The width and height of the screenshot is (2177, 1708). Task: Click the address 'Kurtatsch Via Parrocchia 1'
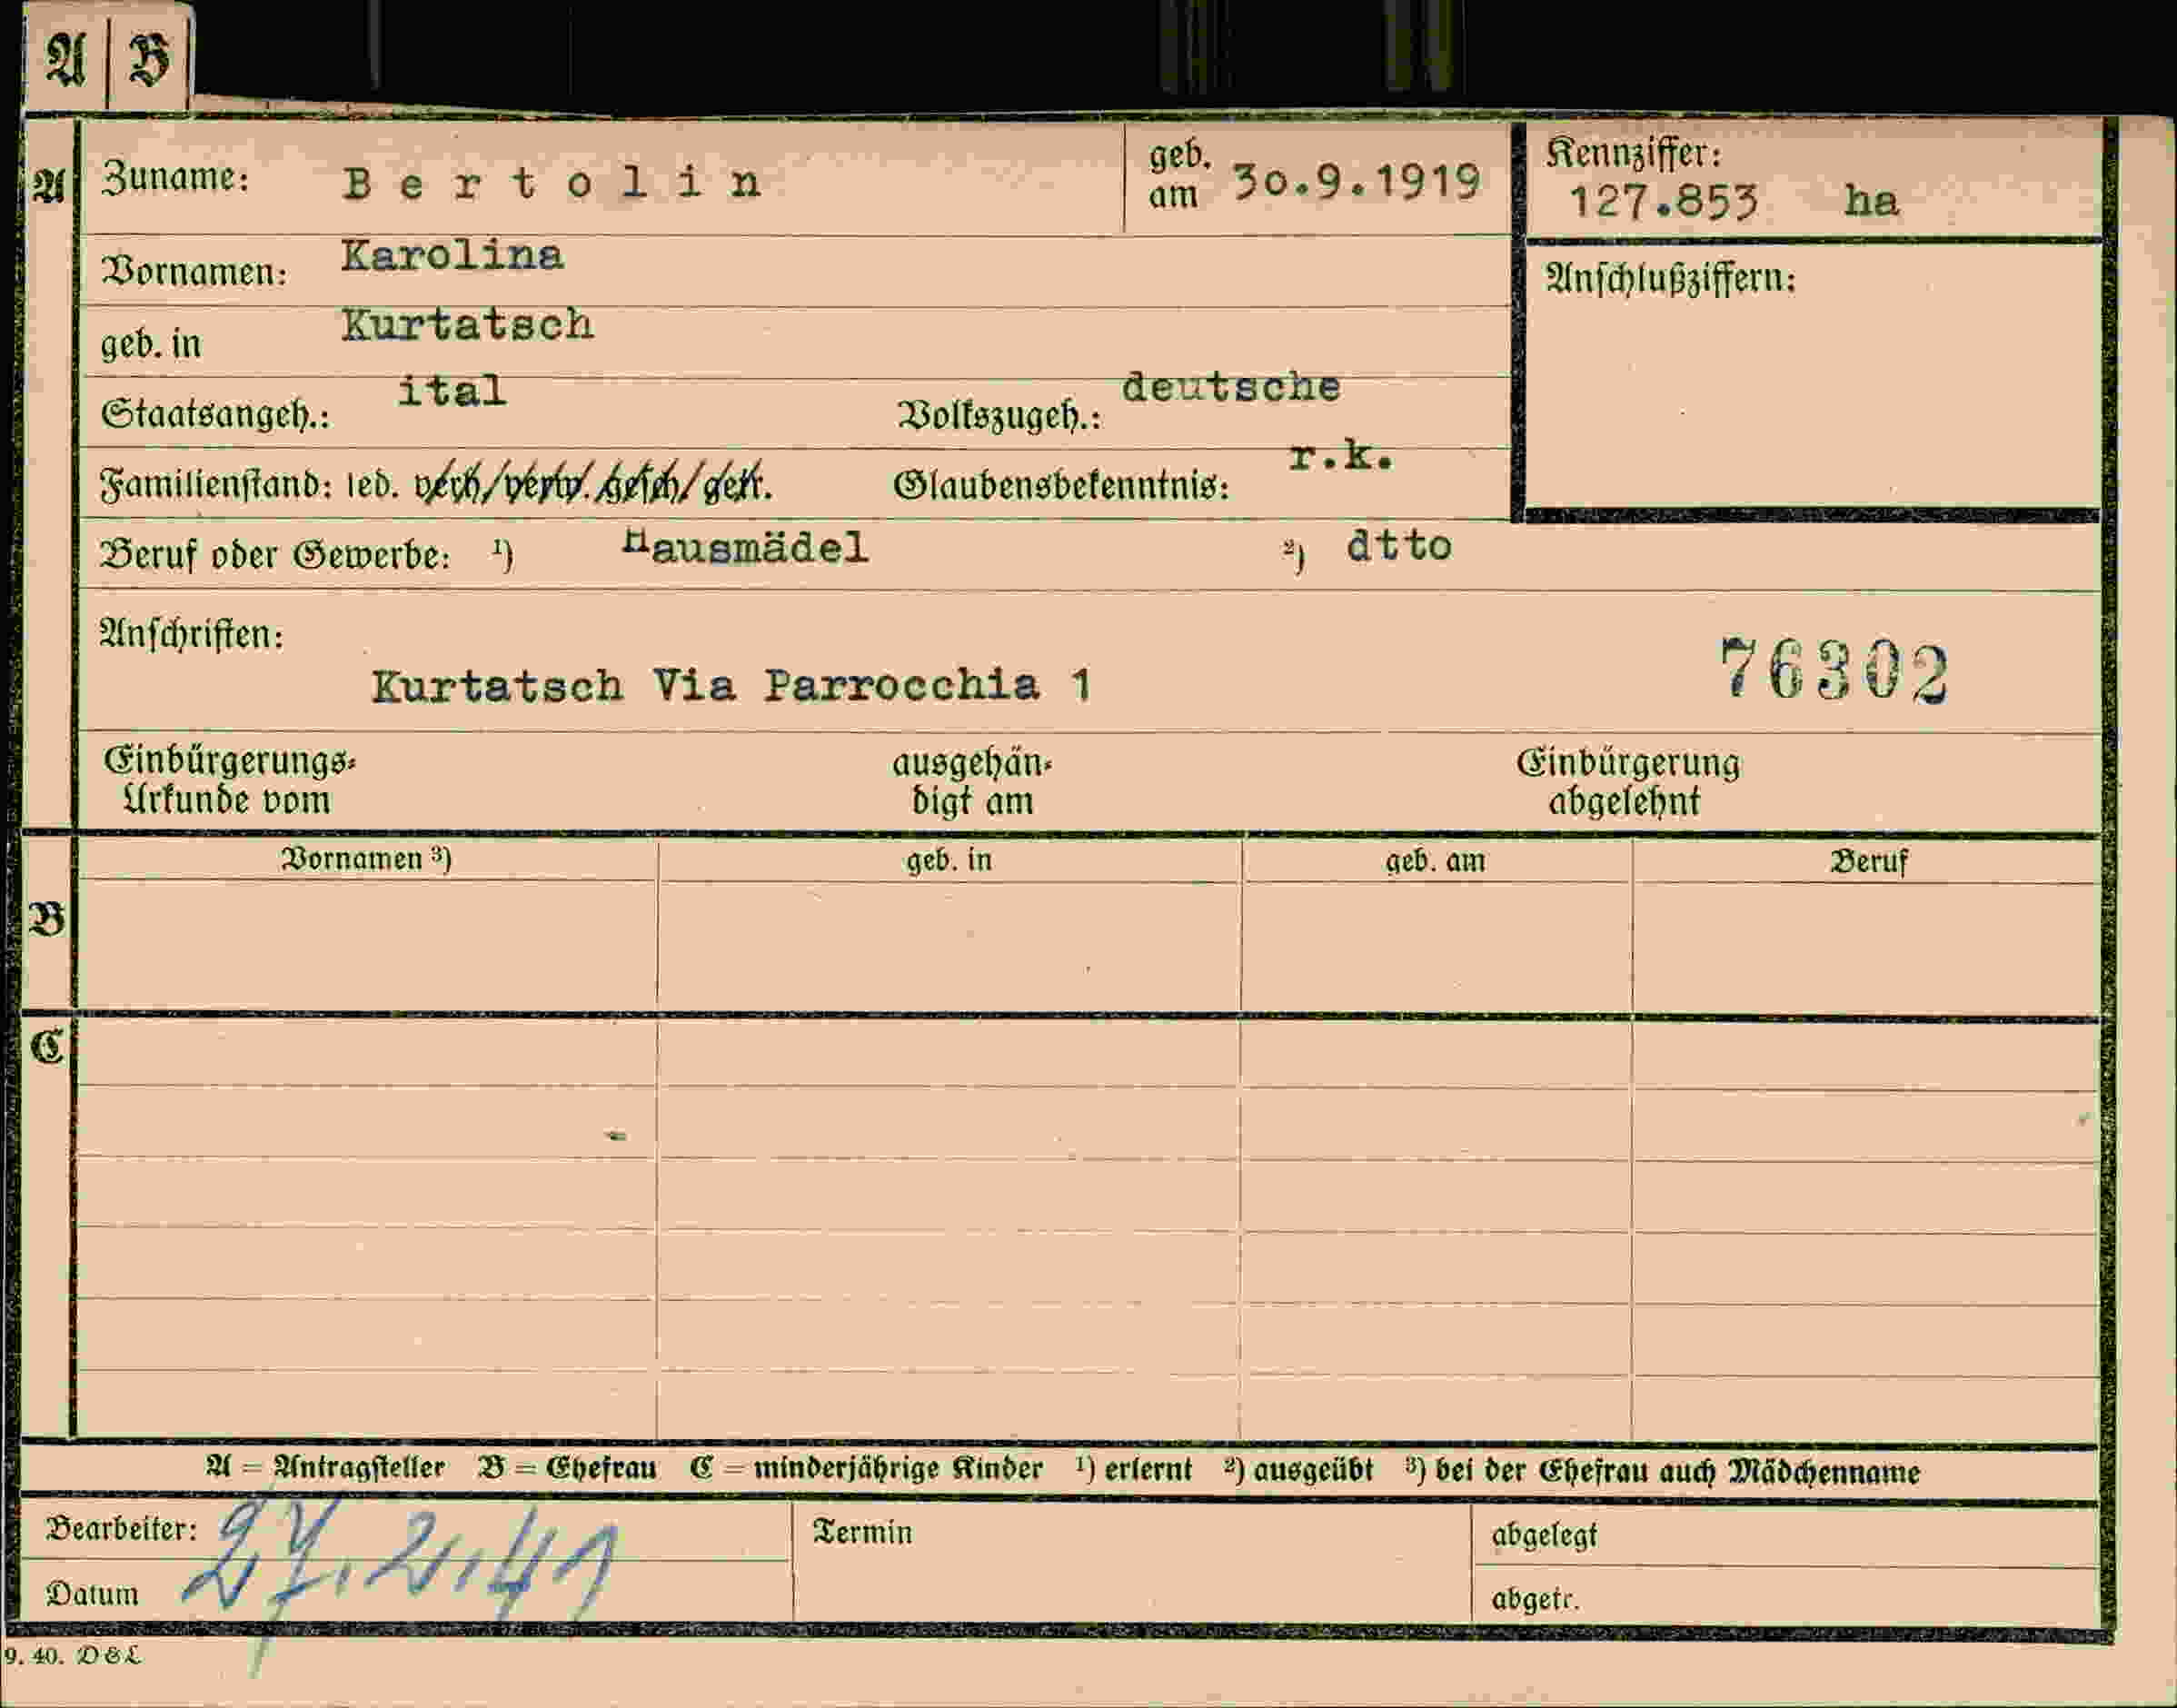pyautogui.click(x=731, y=686)
